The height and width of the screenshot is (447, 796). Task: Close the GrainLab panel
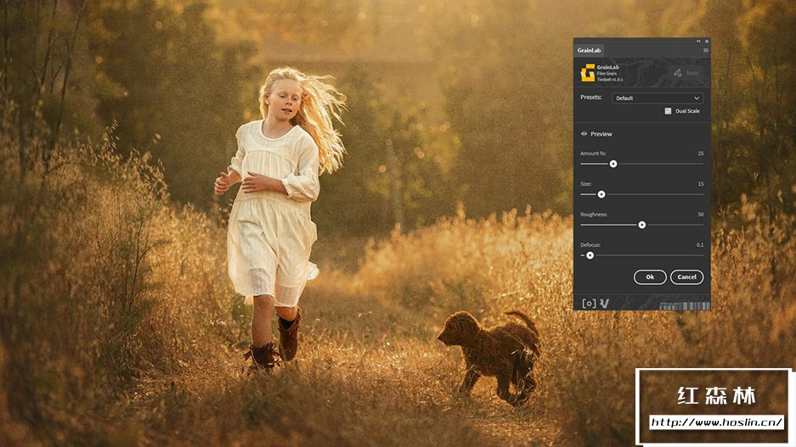tap(706, 41)
